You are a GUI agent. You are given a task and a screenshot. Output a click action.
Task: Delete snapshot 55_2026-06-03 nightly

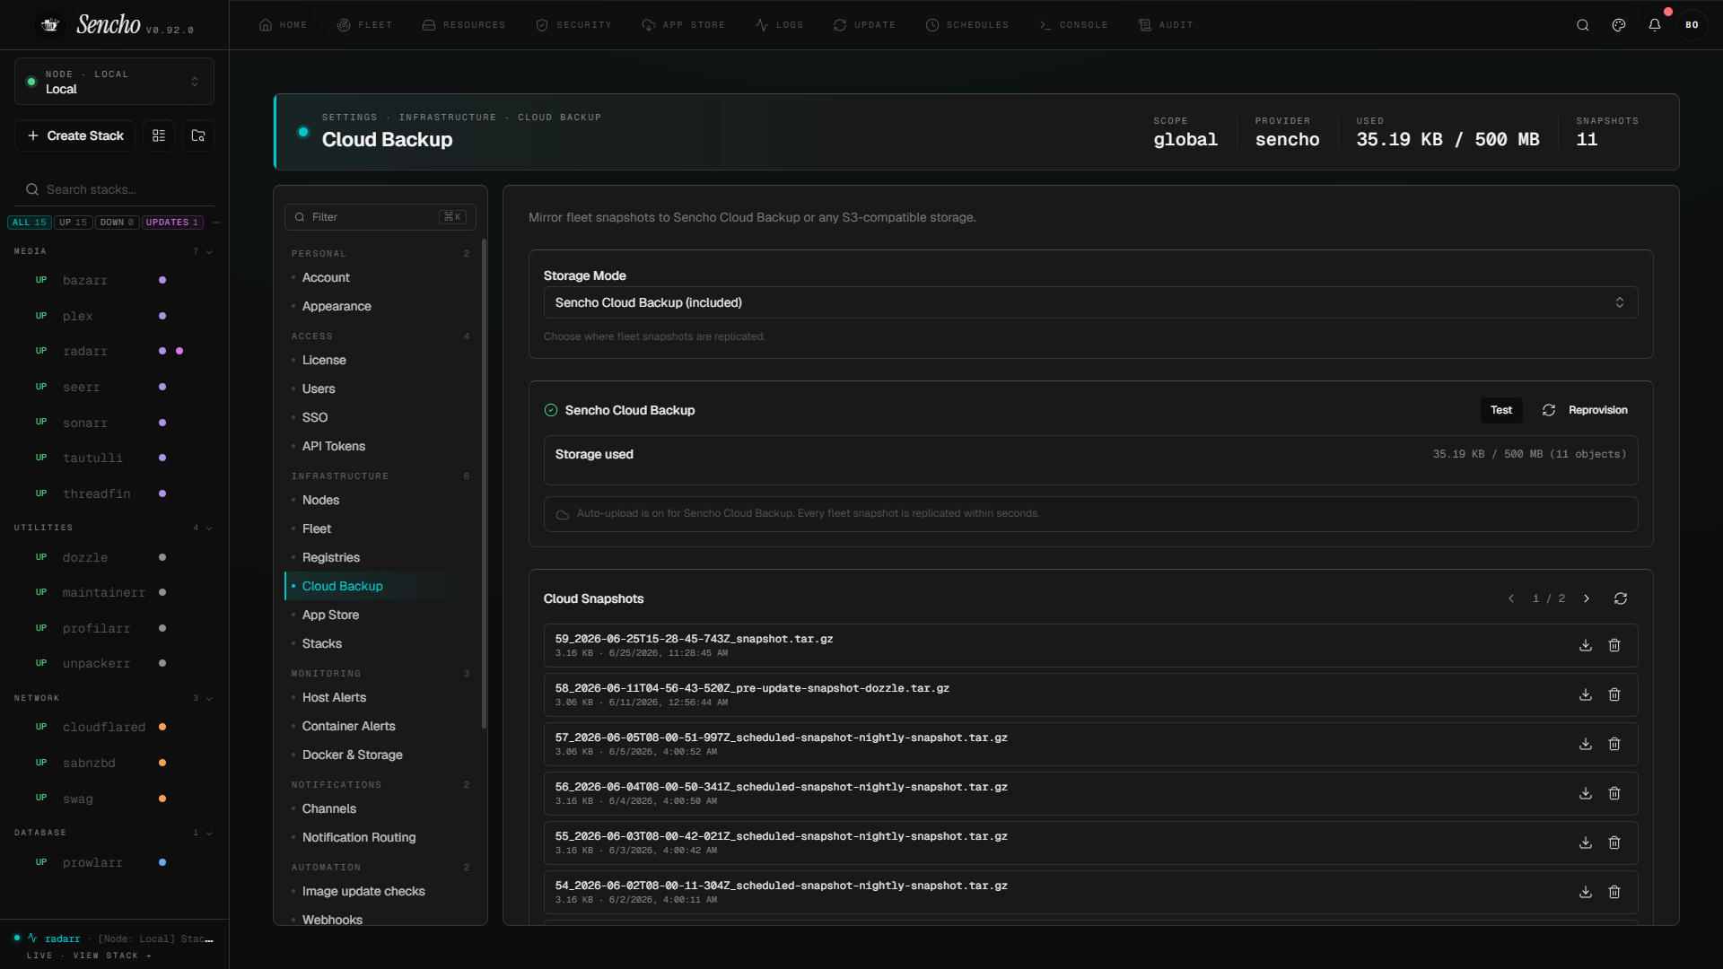coord(1614,842)
